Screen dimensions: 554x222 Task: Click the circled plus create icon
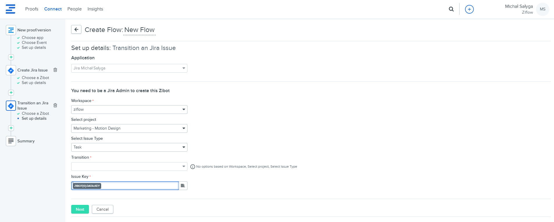pos(469,9)
